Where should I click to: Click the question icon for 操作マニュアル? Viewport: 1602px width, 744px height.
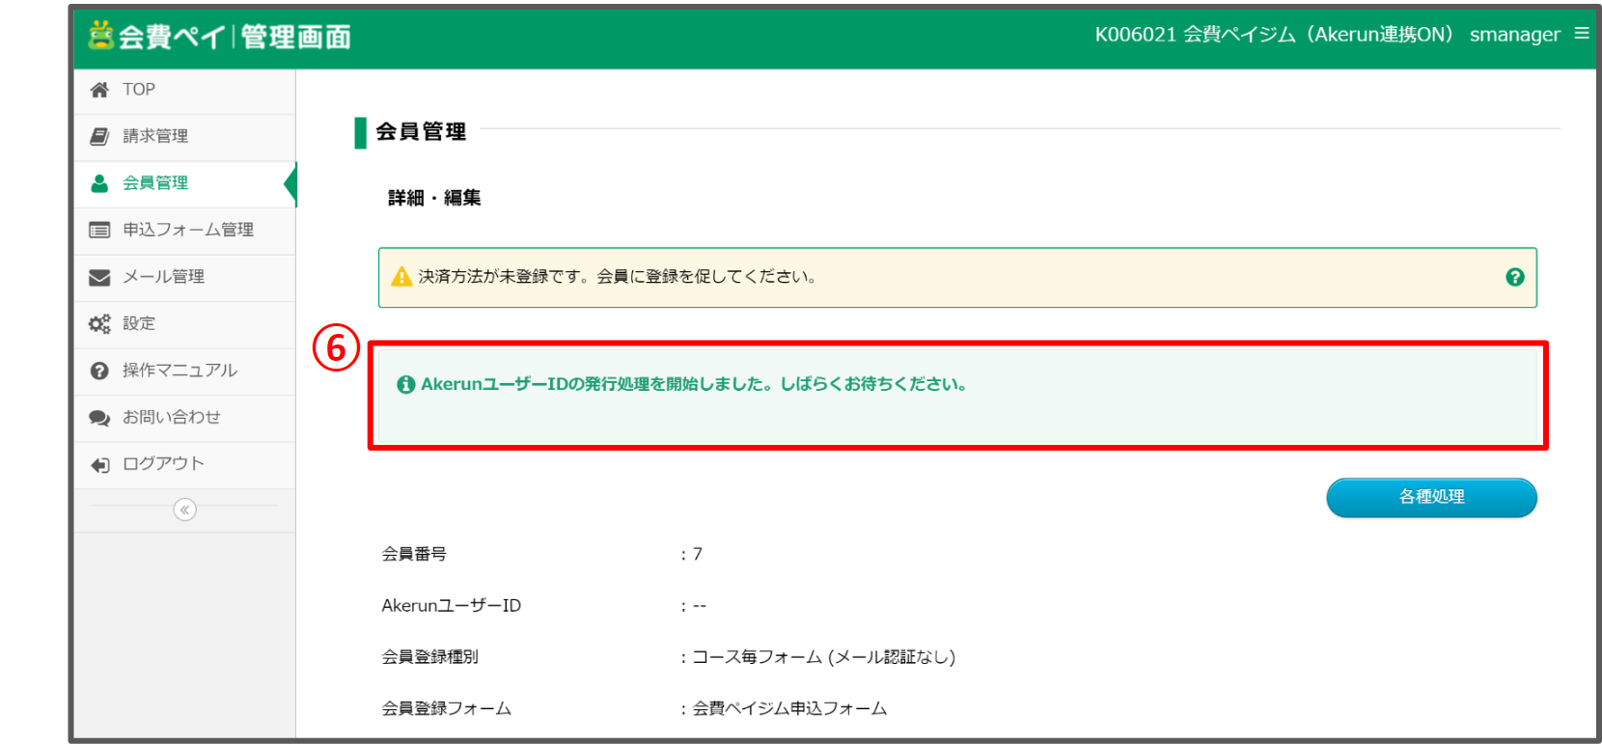[x=99, y=371]
